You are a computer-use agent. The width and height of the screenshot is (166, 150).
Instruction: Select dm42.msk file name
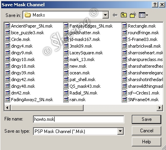(x=21, y=93)
